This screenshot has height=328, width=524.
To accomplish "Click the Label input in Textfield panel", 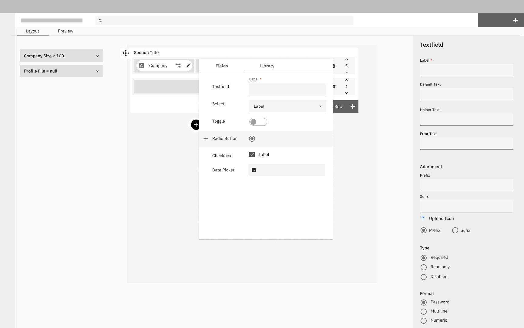I will [466, 70].
